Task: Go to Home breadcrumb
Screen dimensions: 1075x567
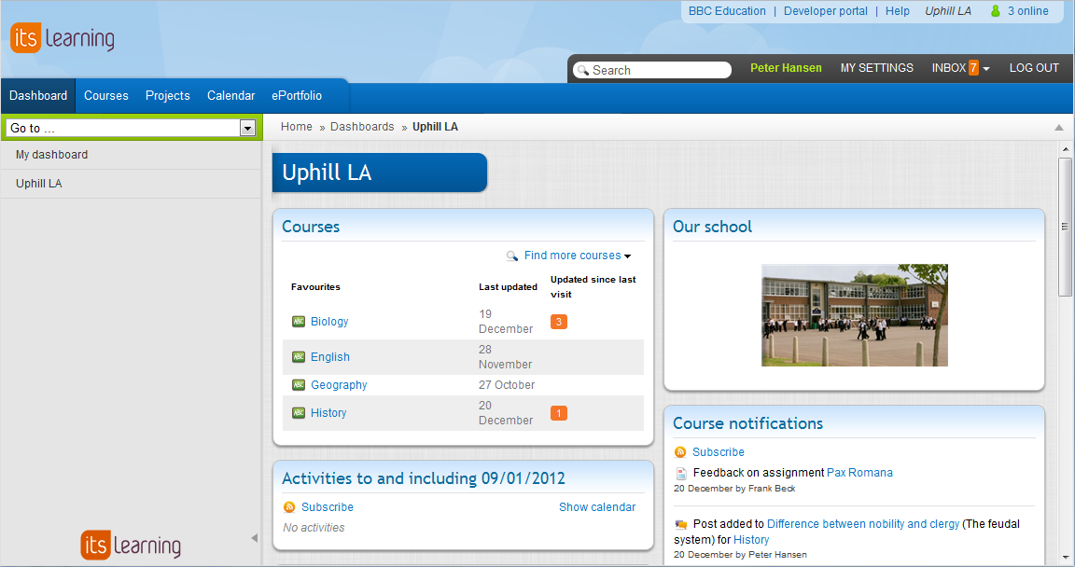Action: [x=296, y=127]
